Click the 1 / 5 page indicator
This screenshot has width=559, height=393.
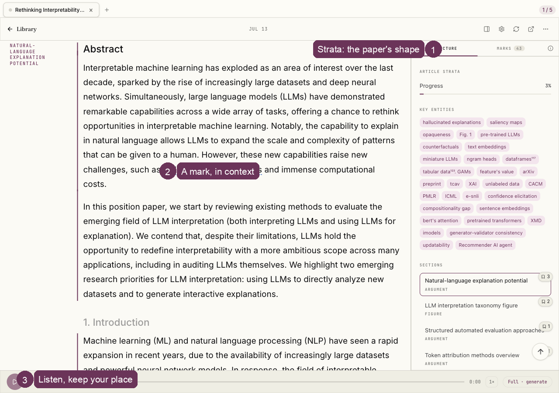pos(547,10)
